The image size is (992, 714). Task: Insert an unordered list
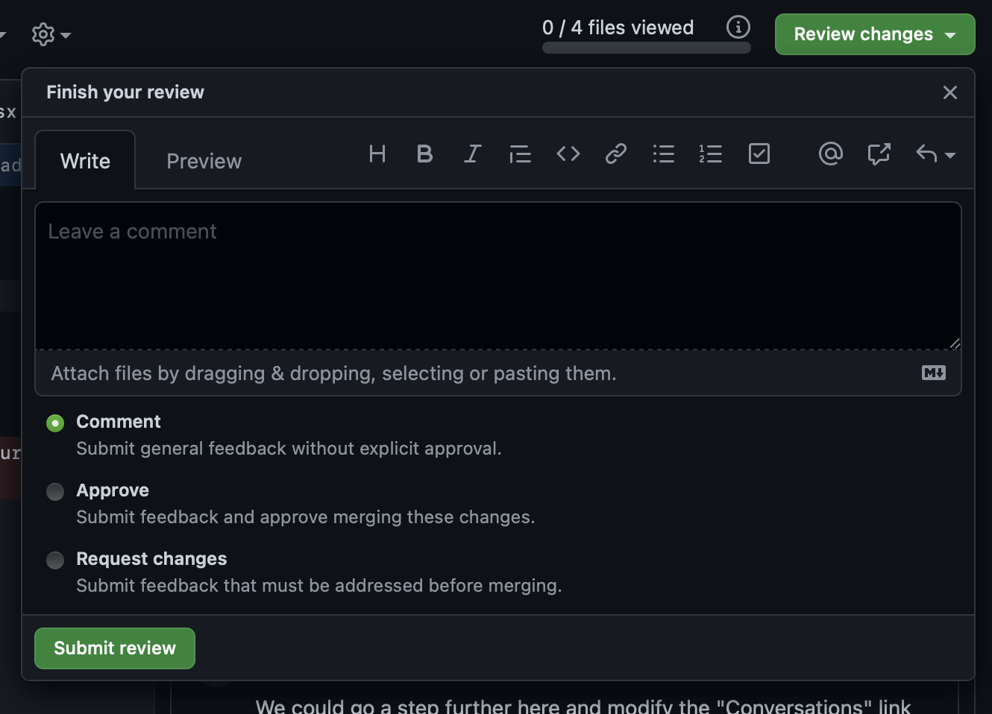click(663, 154)
